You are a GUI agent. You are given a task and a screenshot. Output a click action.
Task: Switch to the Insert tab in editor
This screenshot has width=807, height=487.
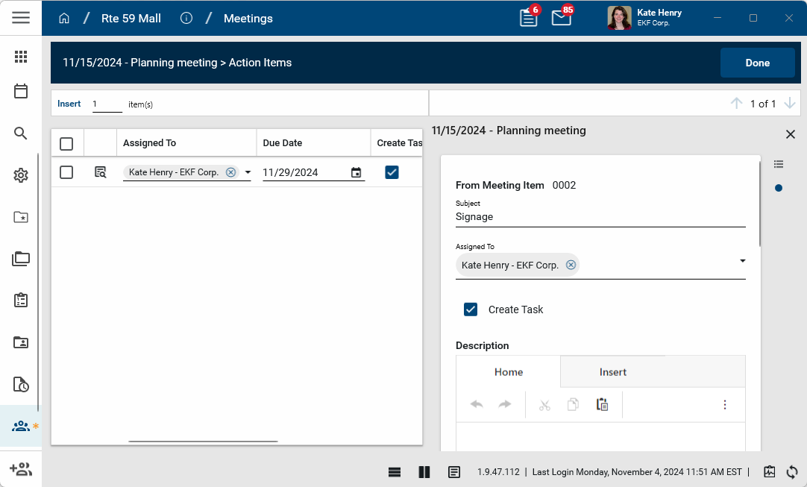click(612, 372)
